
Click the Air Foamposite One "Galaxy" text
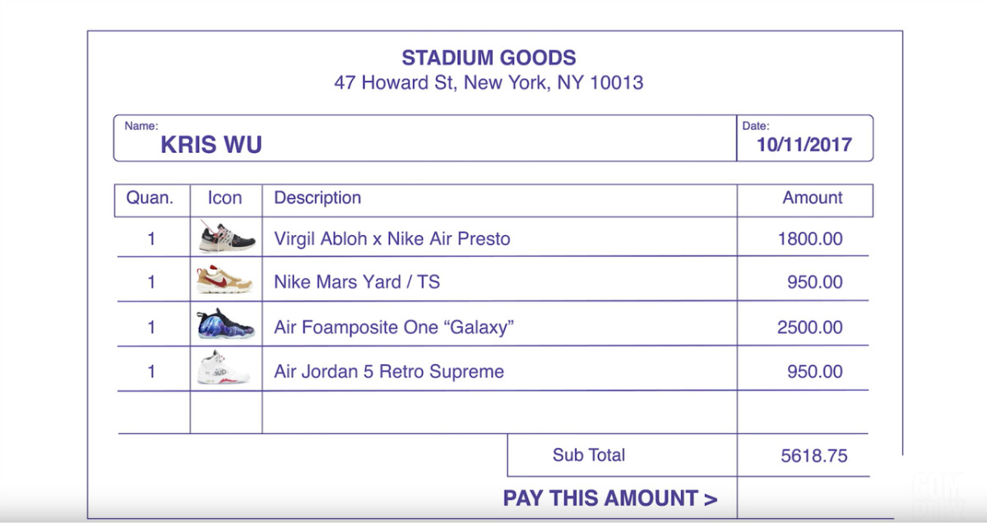coord(394,327)
